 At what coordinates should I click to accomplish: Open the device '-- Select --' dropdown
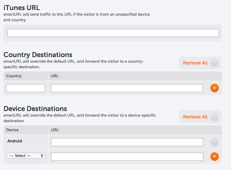click(x=26, y=156)
